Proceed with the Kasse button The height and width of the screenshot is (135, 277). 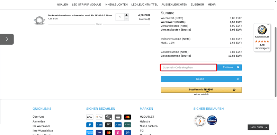tap(201, 79)
